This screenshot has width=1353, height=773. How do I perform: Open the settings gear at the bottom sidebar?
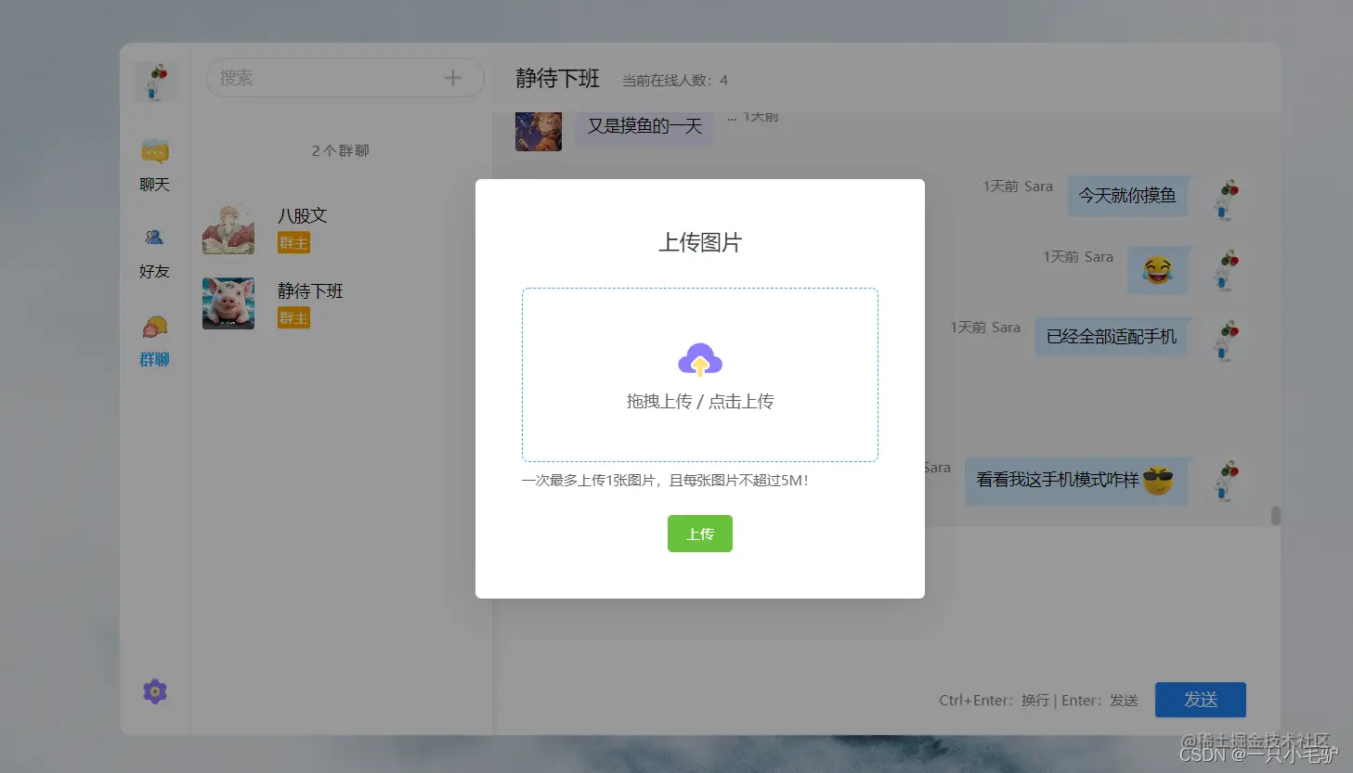click(153, 690)
